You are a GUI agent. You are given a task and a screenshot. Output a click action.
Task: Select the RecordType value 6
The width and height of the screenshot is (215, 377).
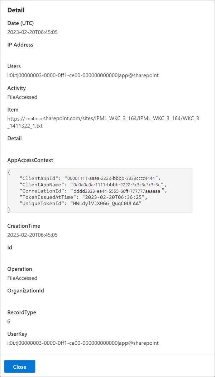coord(9,321)
